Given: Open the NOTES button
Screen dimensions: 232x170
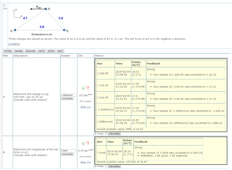Looking at the screenshot, I should [8, 51].
